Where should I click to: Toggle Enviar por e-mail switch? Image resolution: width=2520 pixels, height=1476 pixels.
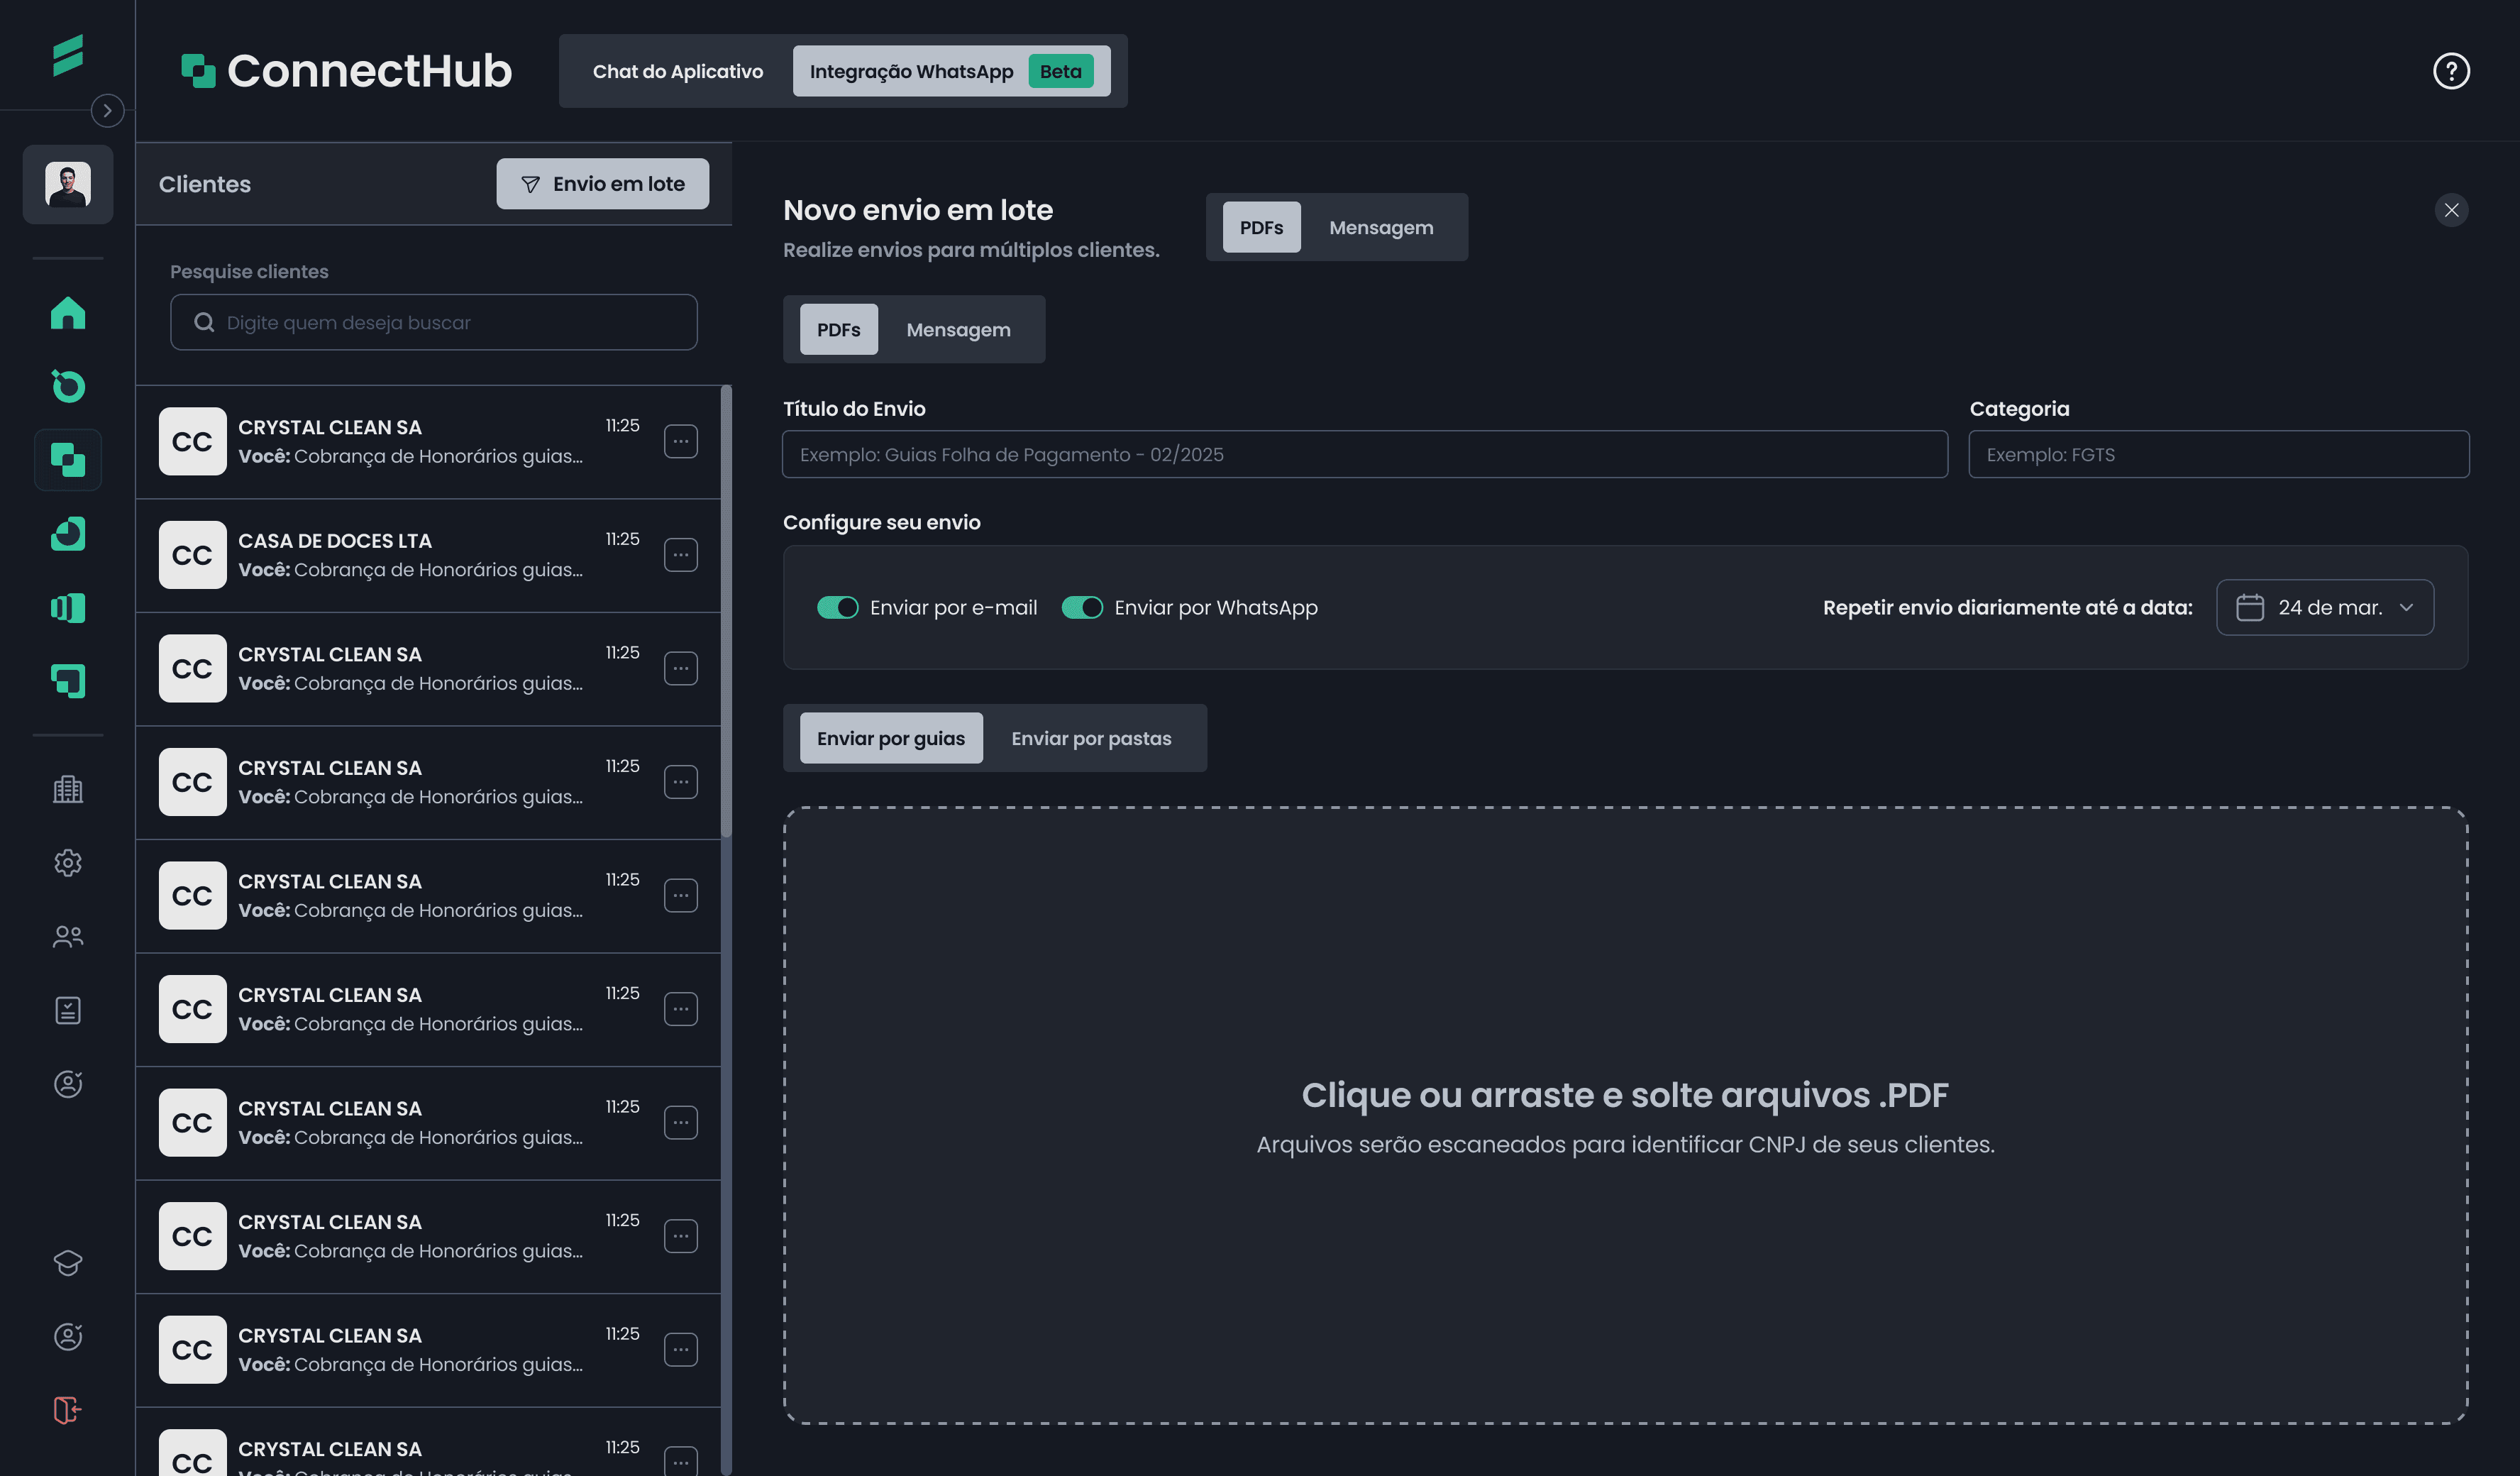point(837,608)
